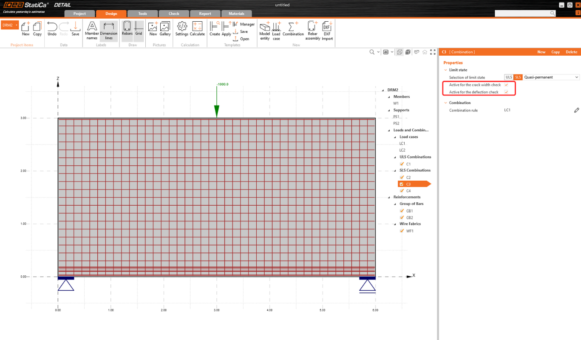
Task: Switch to the Check tab
Action: click(174, 14)
